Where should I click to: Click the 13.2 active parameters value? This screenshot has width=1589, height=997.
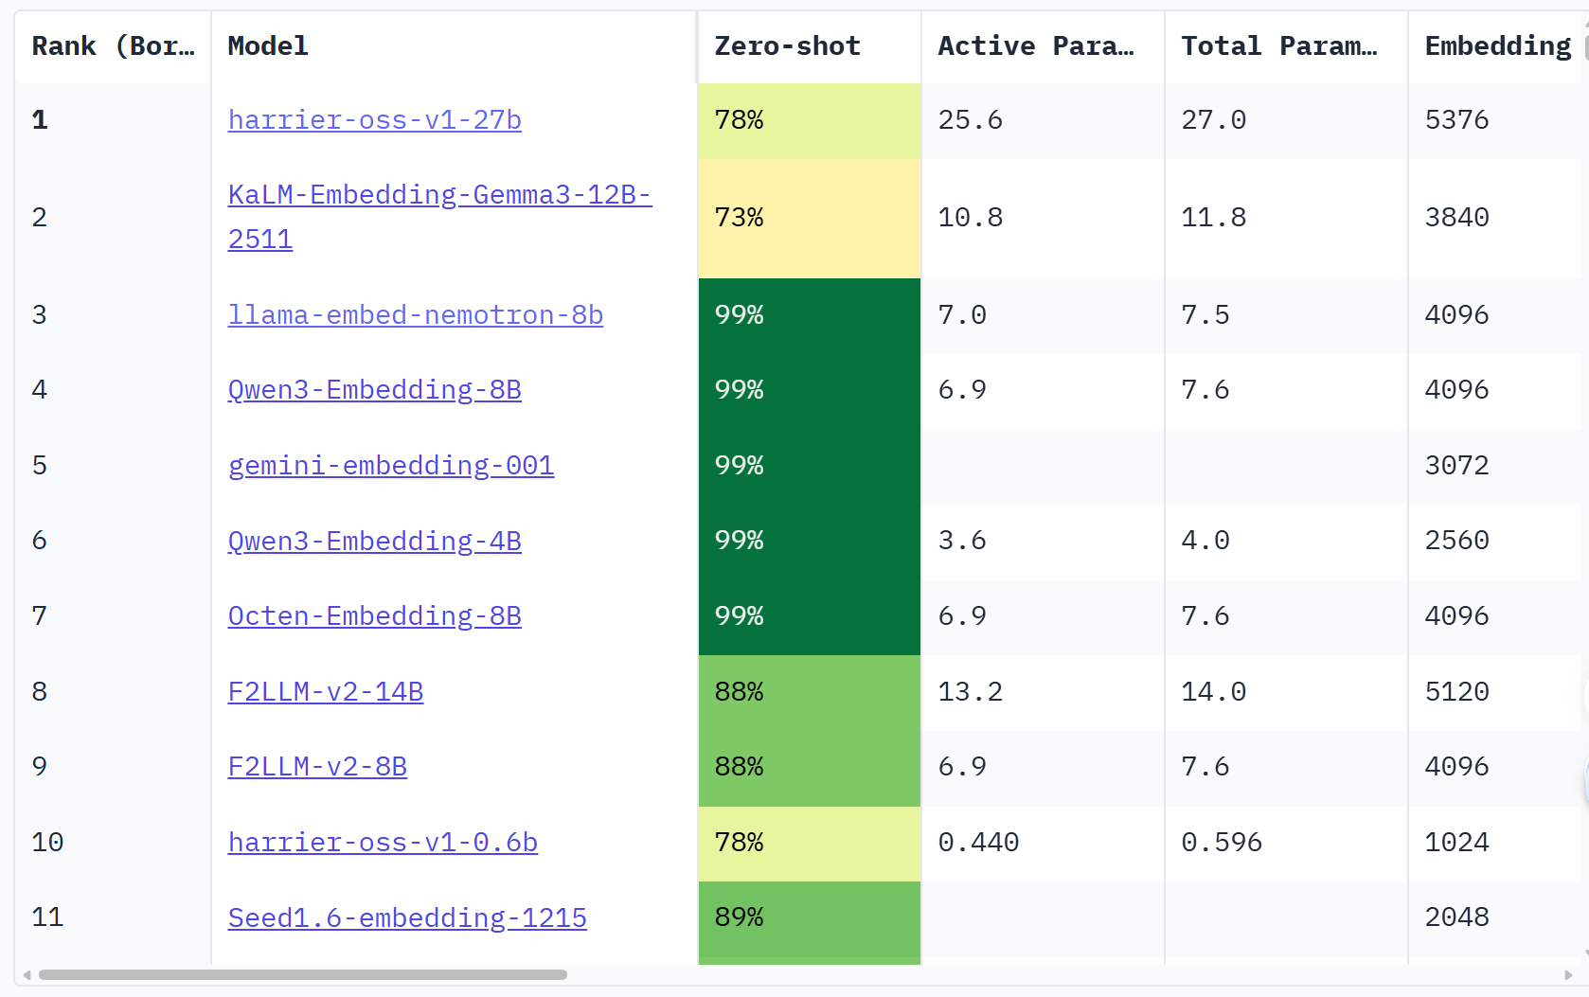[970, 692]
